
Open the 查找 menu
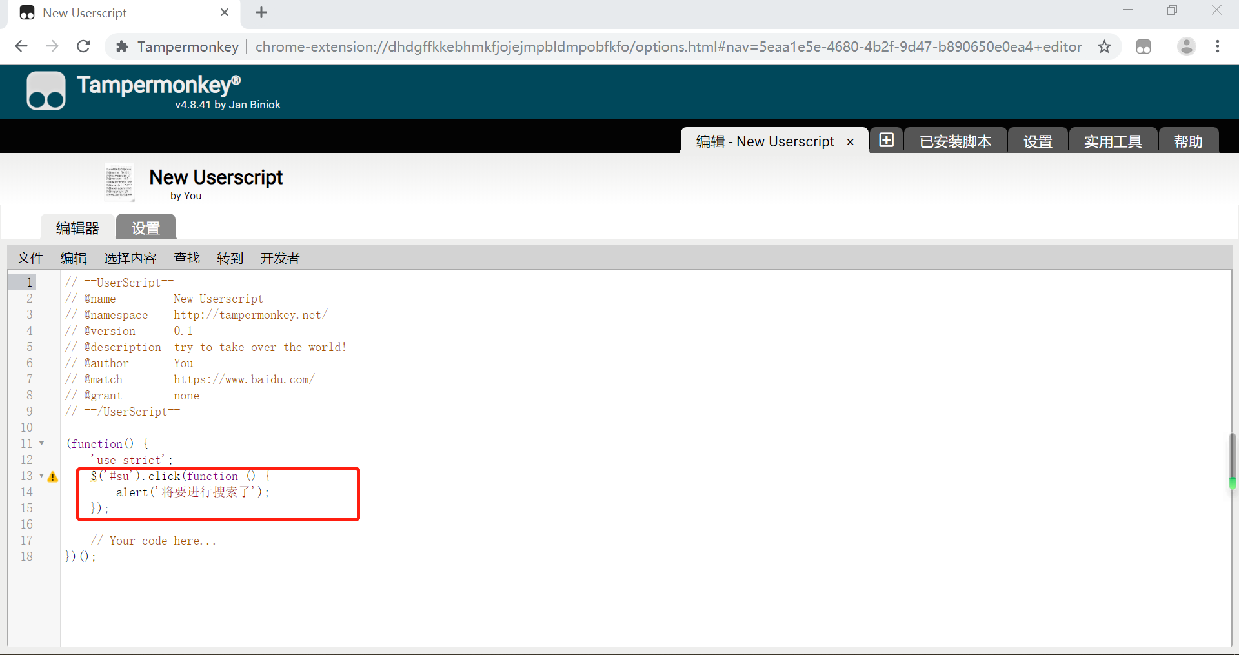(x=186, y=257)
